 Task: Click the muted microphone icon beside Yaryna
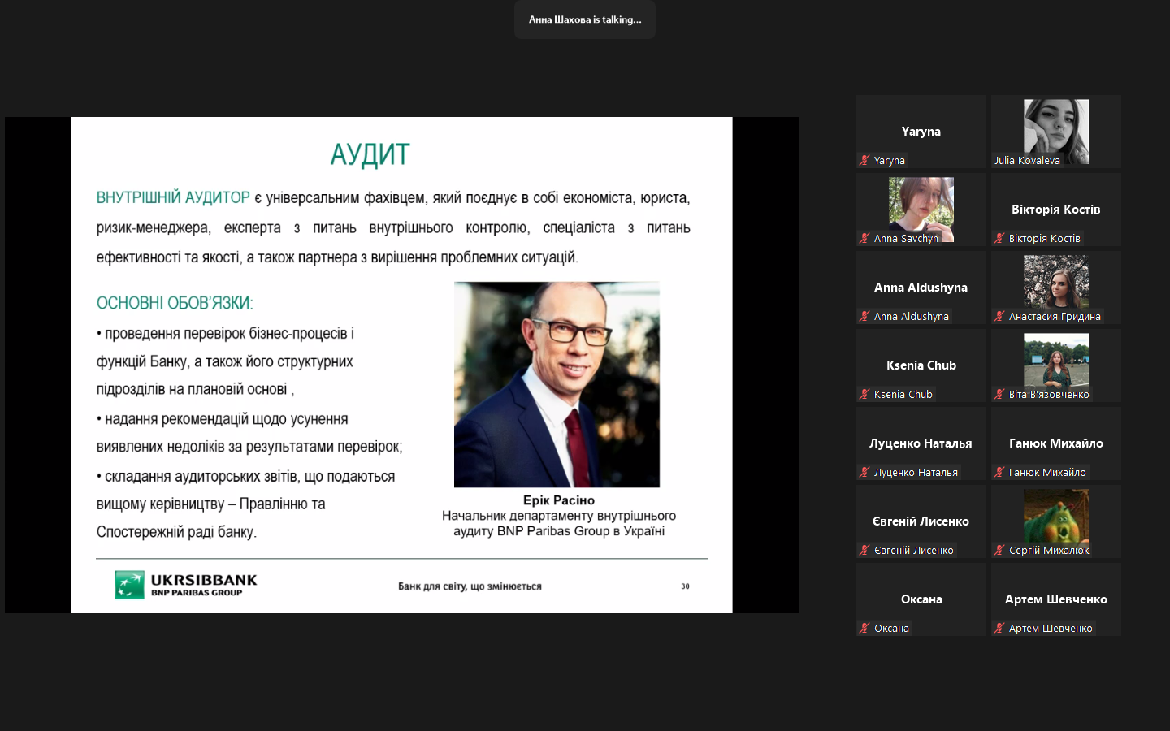[x=864, y=161]
